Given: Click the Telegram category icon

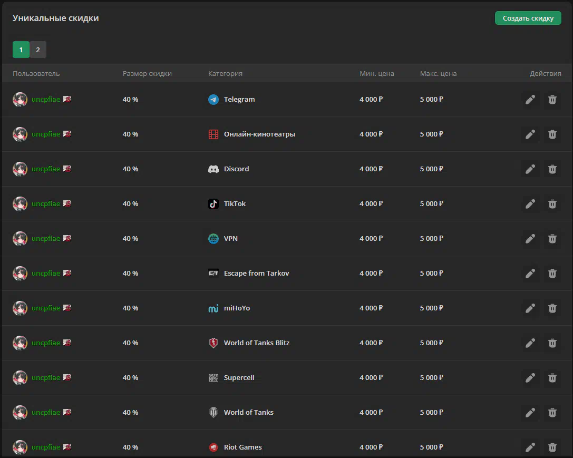Looking at the screenshot, I should click(213, 99).
